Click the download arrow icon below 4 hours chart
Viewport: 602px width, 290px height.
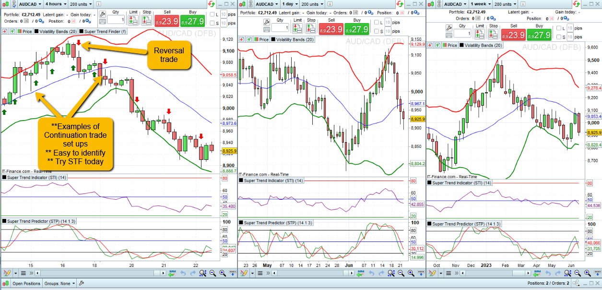[232, 273]
